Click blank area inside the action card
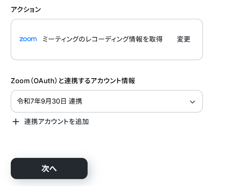The image size is (234, 186). click(x=107, y=52)
